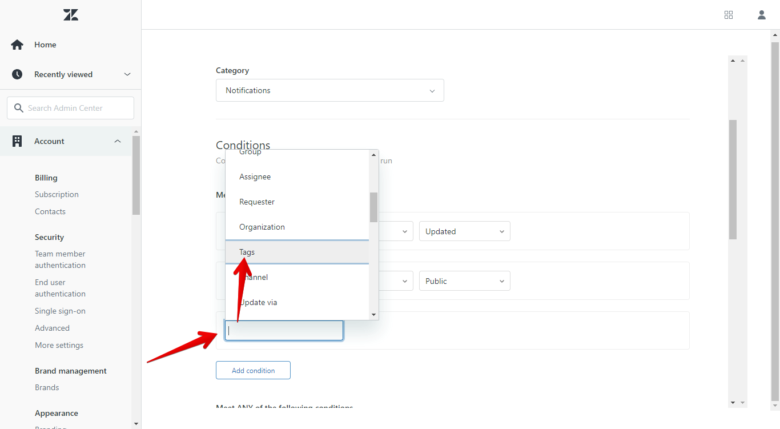The height and width of the screenshot is (429, 780).
Task: Click the Account building icon
Action: pyautogui.click(x=17, y=141)
